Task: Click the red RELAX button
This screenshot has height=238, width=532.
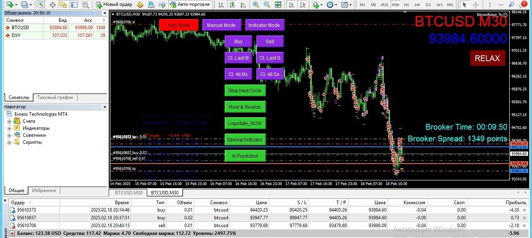Action: click(x=487, y=58)
